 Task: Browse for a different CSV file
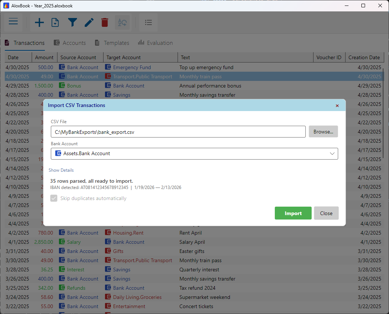[x=323, y=131]
